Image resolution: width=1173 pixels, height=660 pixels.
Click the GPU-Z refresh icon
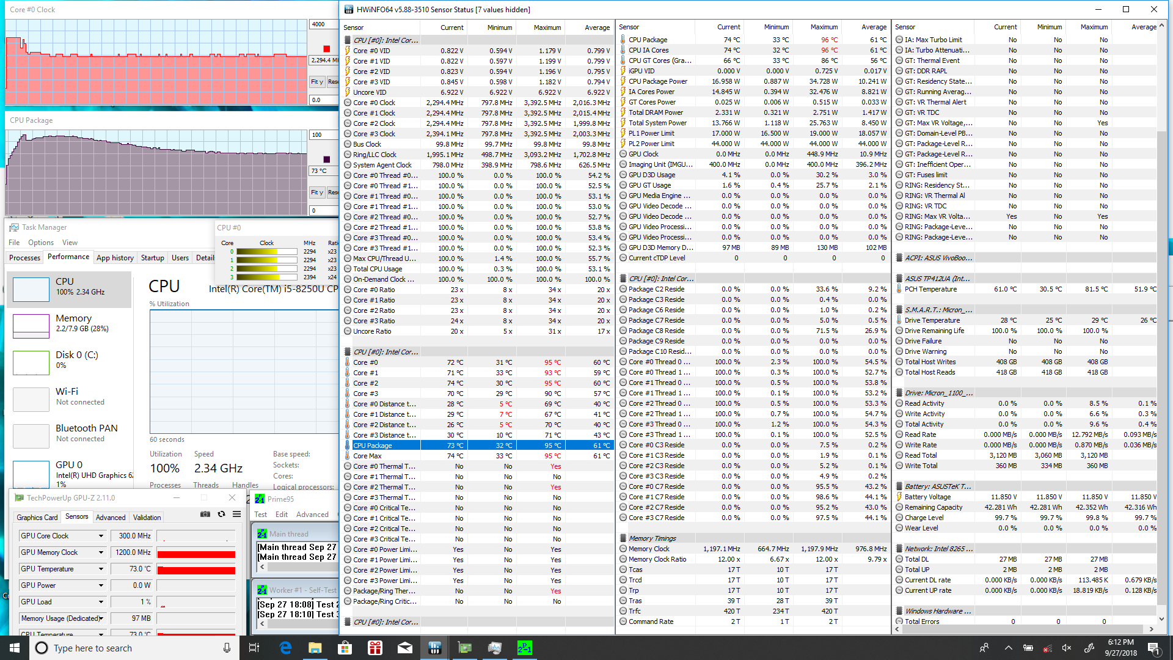[x=221, y=515]
